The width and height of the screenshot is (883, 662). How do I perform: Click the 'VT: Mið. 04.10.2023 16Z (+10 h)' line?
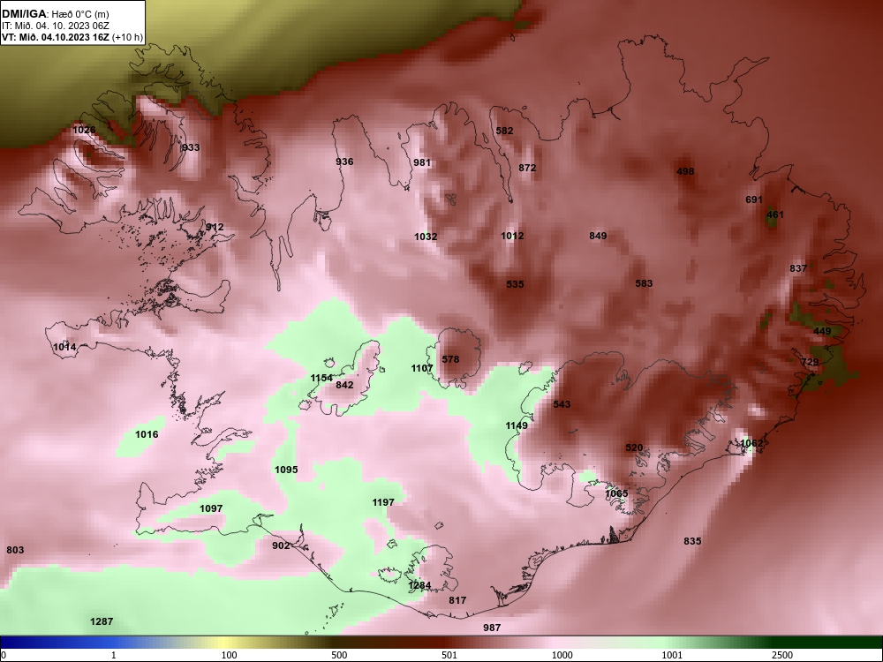point(72,38)
